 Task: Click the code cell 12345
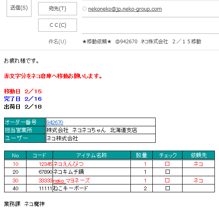point(39,164)
